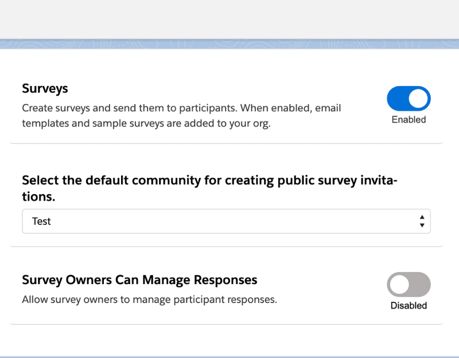Image resolution: width=459 pixels, height=358 pixels.
Task: Click the gray header area at top
Action: (229, 19)
